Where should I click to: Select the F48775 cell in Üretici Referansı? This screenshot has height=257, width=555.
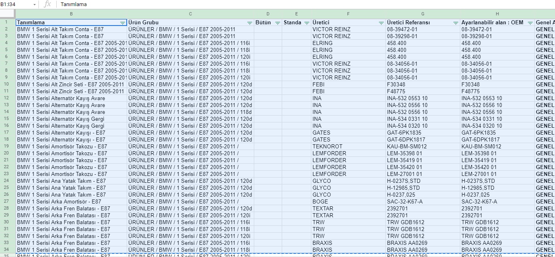click(423, 91)
